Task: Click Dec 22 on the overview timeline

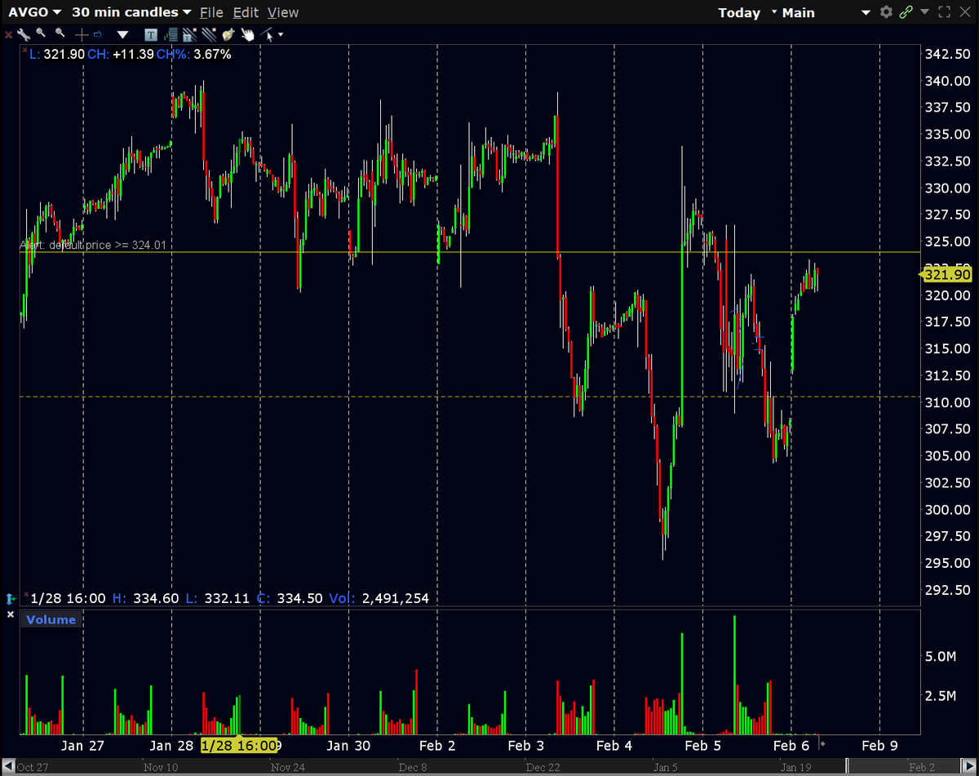Action: pyautogui.click(x=543, y=768)
